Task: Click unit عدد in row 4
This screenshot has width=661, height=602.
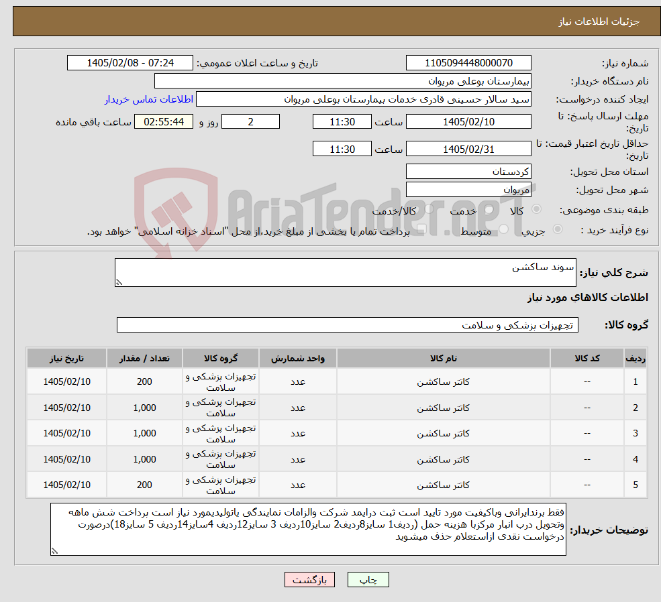Action: click(298, 459)
